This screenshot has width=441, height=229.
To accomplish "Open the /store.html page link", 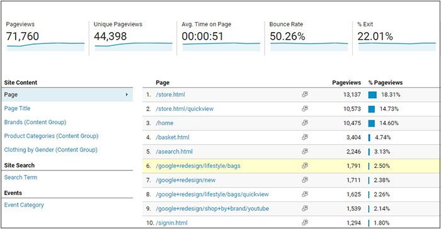I will click(171, 95).
